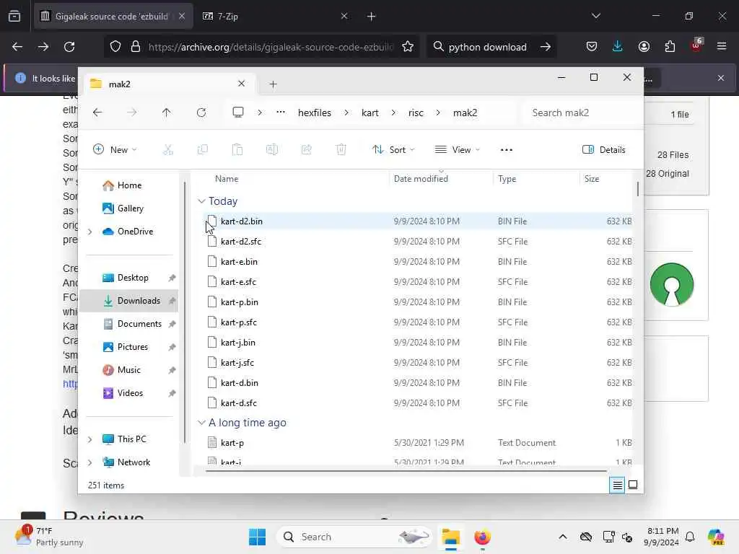
Task: Close the mak2 Explorer tab
Action: 241,84
